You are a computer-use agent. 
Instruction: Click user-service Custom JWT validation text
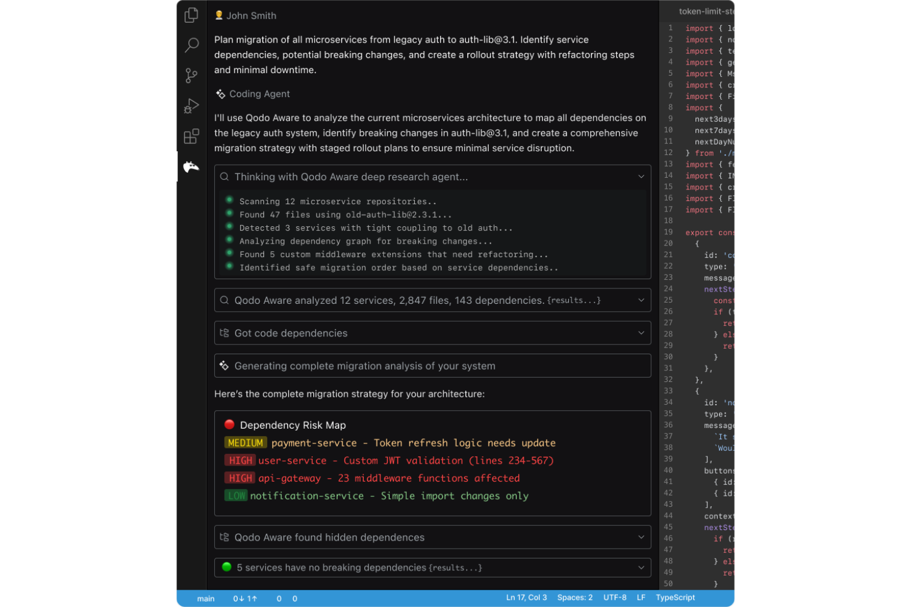coord(406,461)
